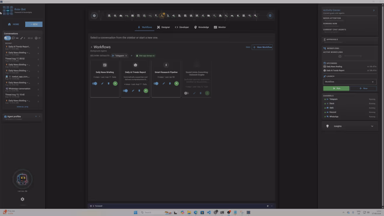Add a delivery default with plus icon
Screen dimensions: 384x216
[131, 56]
